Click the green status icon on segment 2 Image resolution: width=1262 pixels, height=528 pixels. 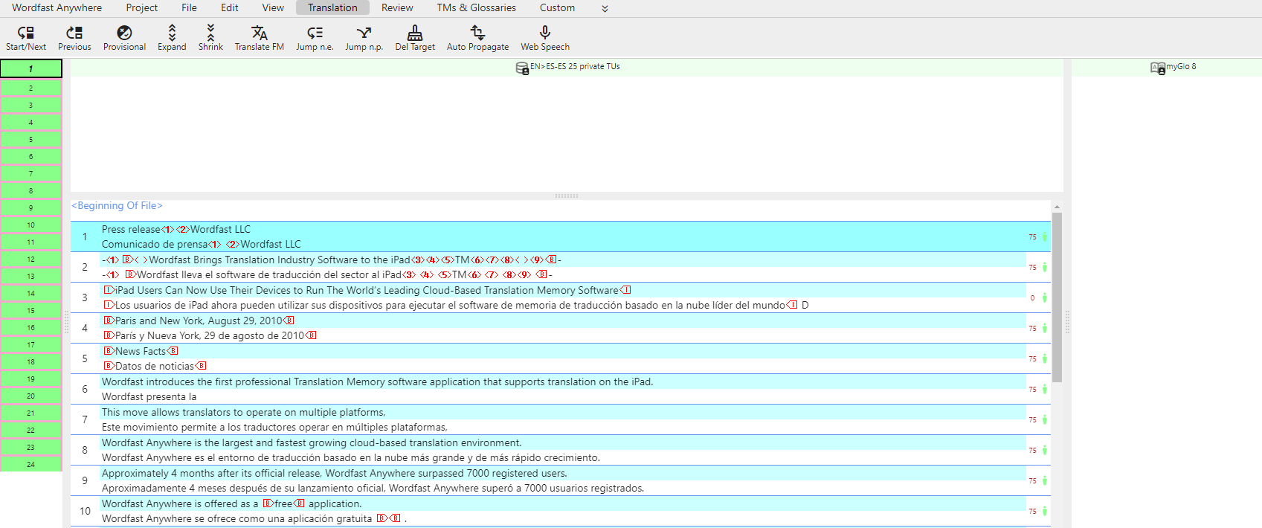tap(1045, 267)
